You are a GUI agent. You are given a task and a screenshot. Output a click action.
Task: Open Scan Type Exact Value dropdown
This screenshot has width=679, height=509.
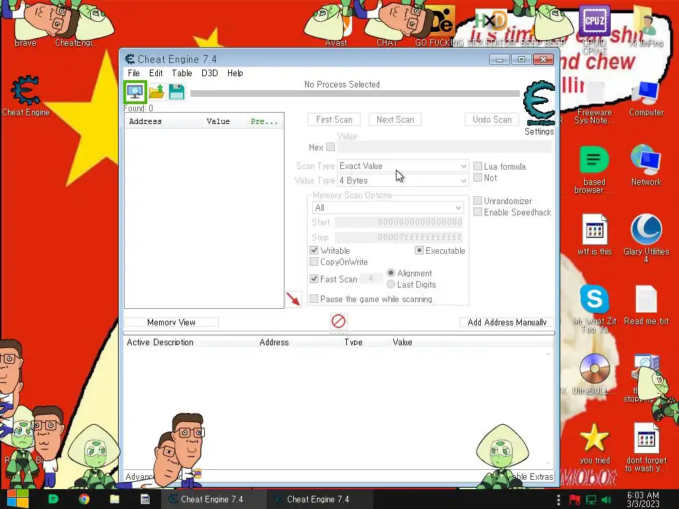pyautogui.click(x=402, y=166)
